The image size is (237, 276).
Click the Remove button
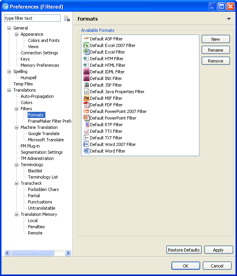(216, 61)
